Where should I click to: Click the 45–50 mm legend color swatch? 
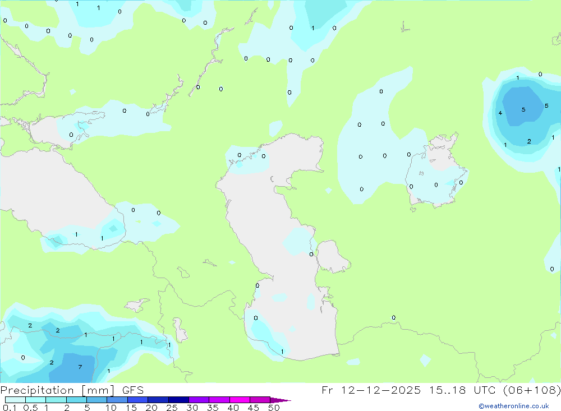(260, 400)
